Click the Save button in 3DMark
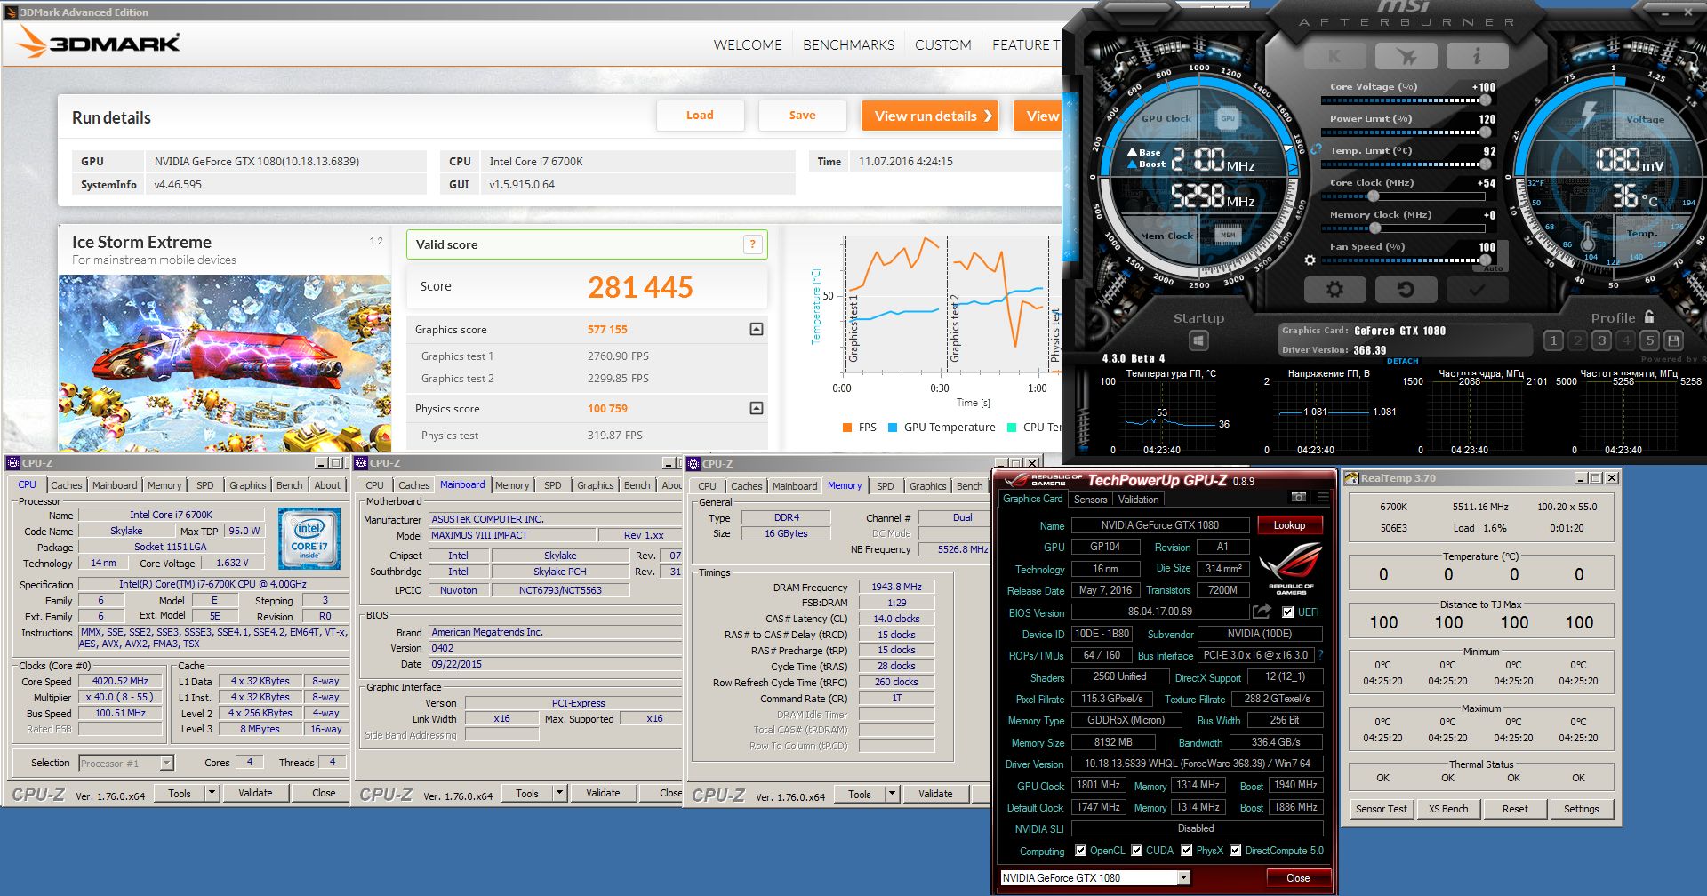1707x896 pixels. [802, 116]
